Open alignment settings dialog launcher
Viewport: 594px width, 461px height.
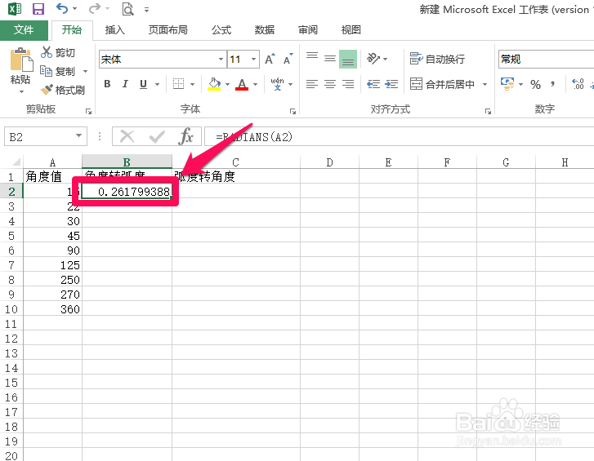coord(489,111)
